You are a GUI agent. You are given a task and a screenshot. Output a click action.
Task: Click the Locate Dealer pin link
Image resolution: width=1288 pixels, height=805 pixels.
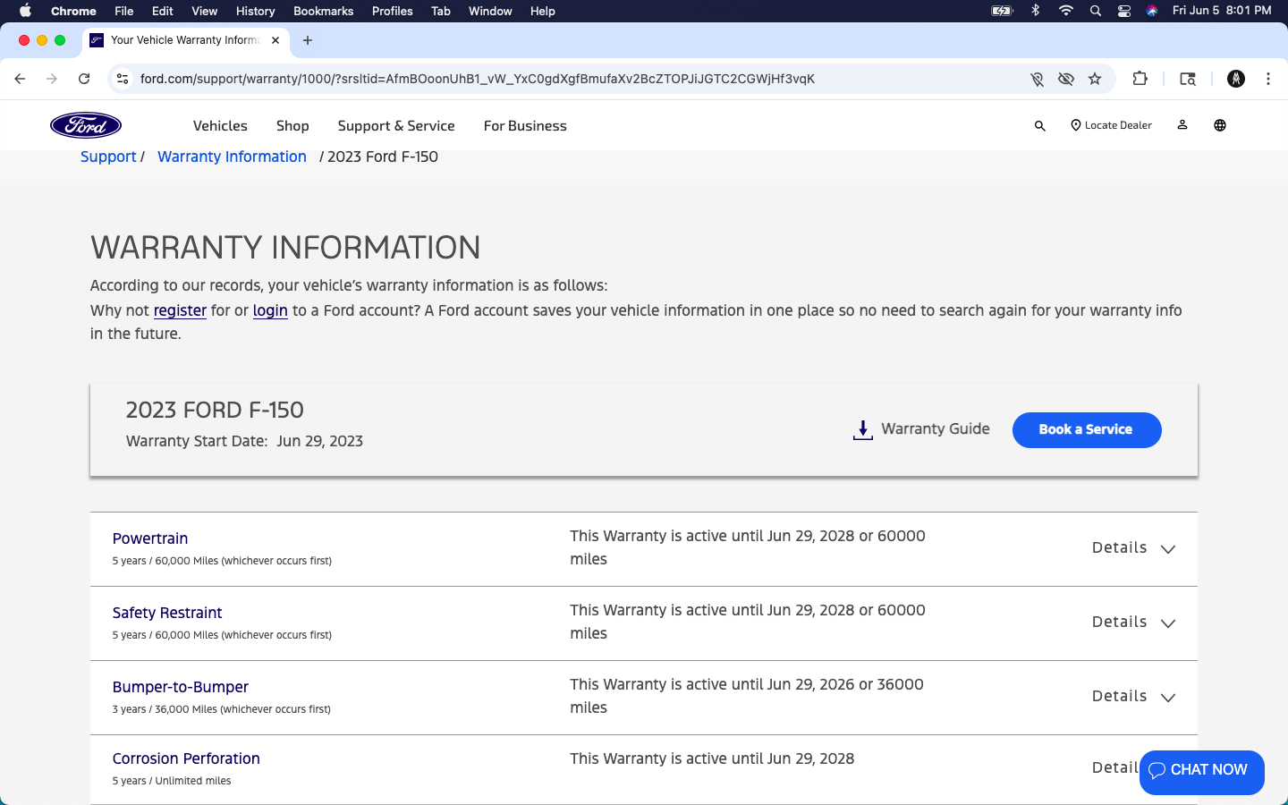click(x=1111, y=125)
